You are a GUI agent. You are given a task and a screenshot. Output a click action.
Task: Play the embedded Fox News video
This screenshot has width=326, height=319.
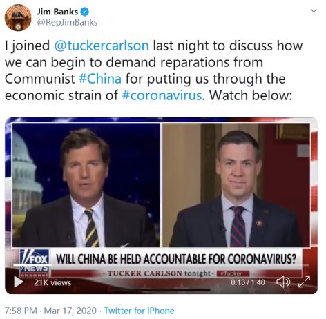tap(19, 282)
